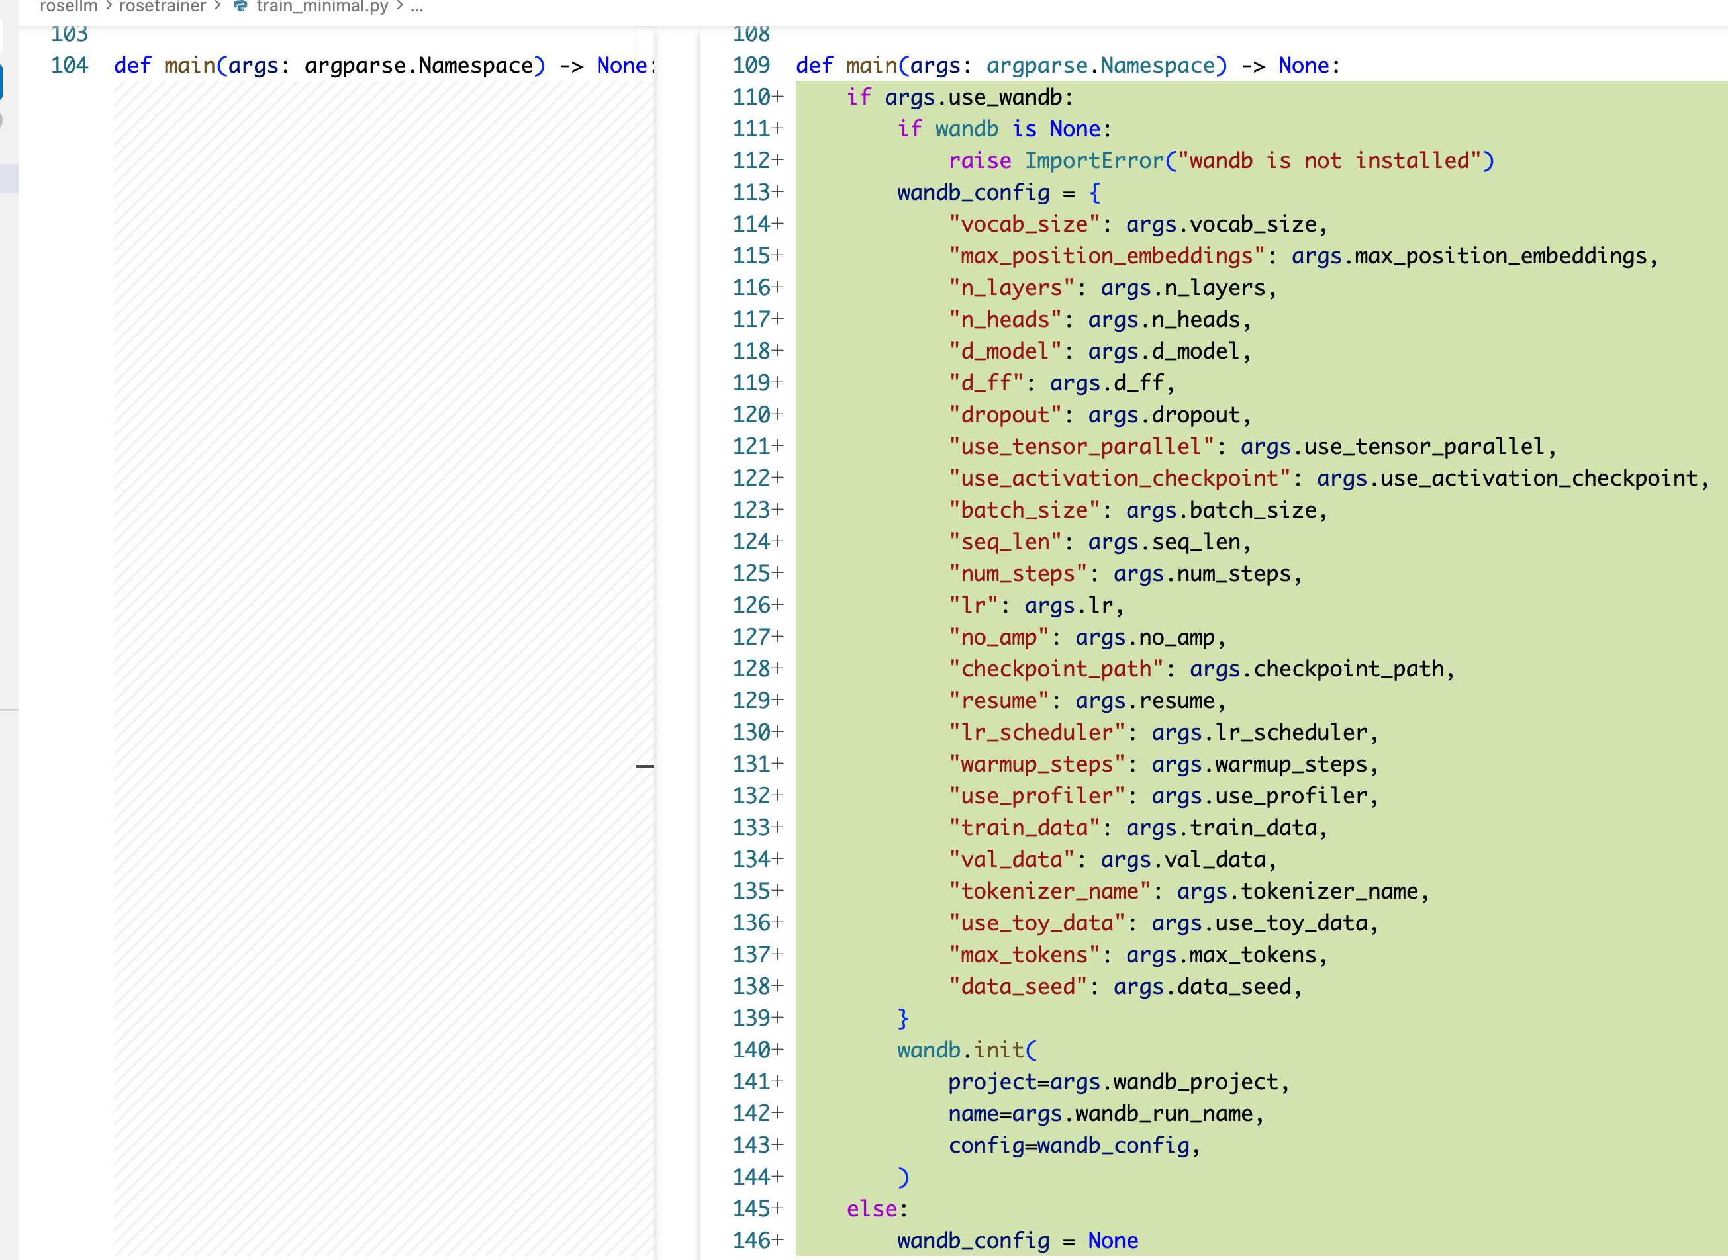
Task: Click the chevron after train_minimal.py breadcrumb
Action: tap(400, 6)
